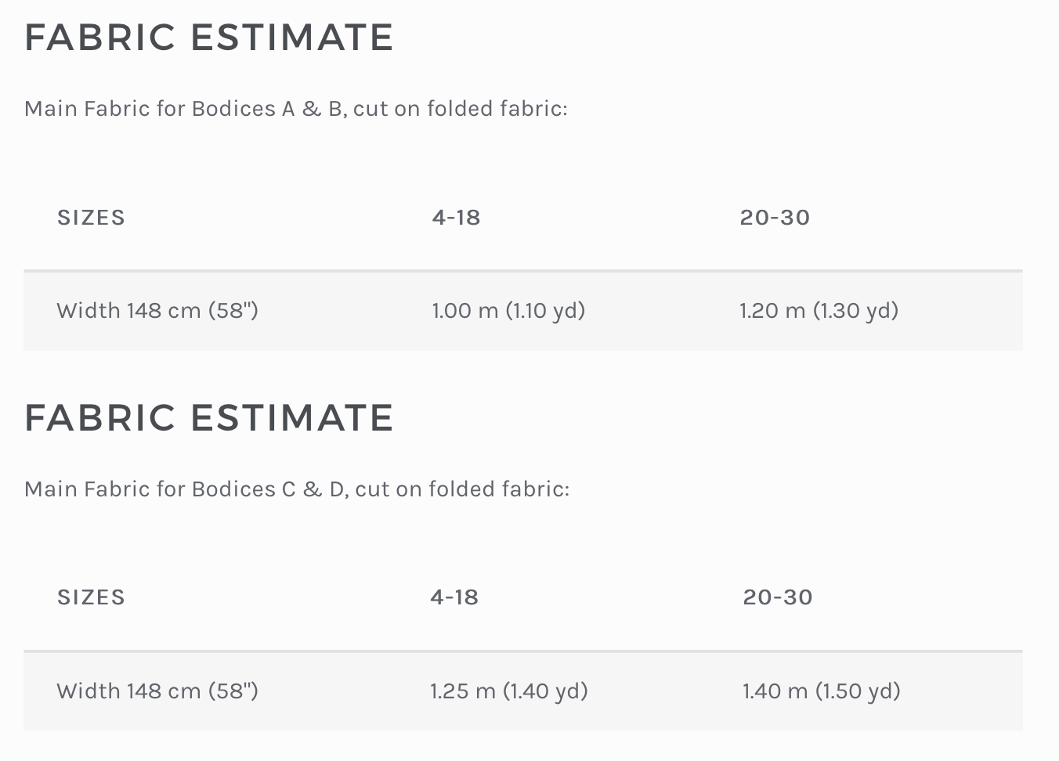The image size is (1059, 761).
Task: Click the second FABRIC ESTIMATE heading
Action: click(209, 417)
